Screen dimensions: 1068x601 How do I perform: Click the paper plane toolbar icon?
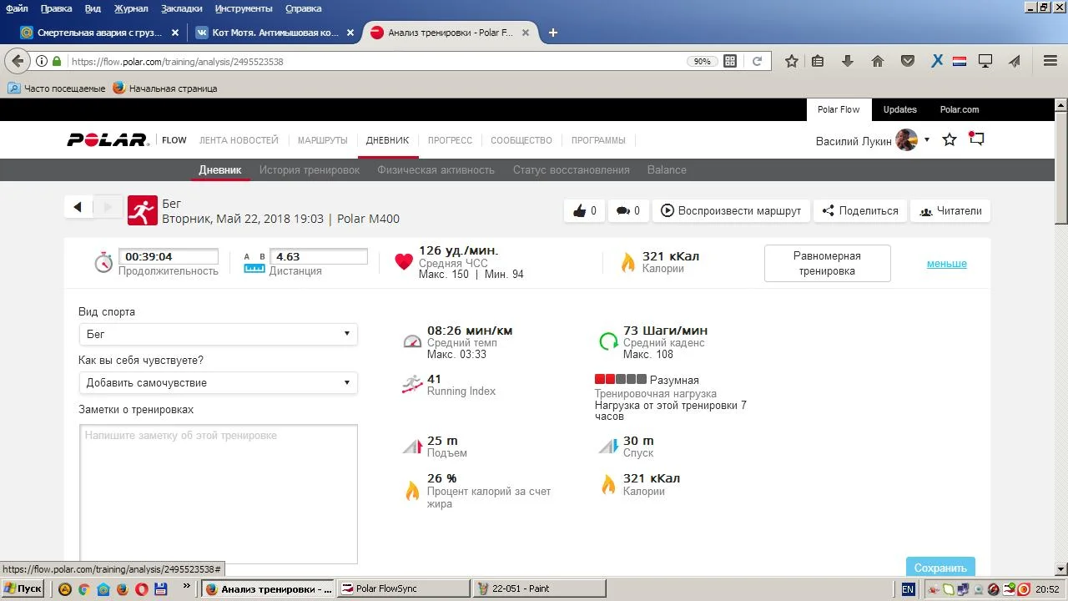pos(1015,61)
